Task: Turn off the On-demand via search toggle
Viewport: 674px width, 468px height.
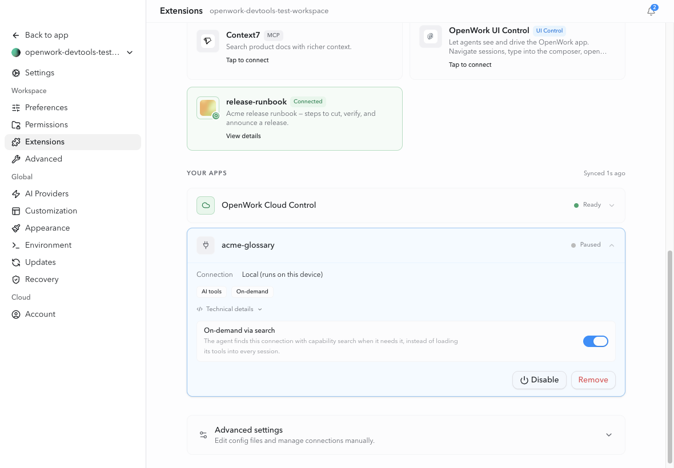Action: tap(595, 341)
